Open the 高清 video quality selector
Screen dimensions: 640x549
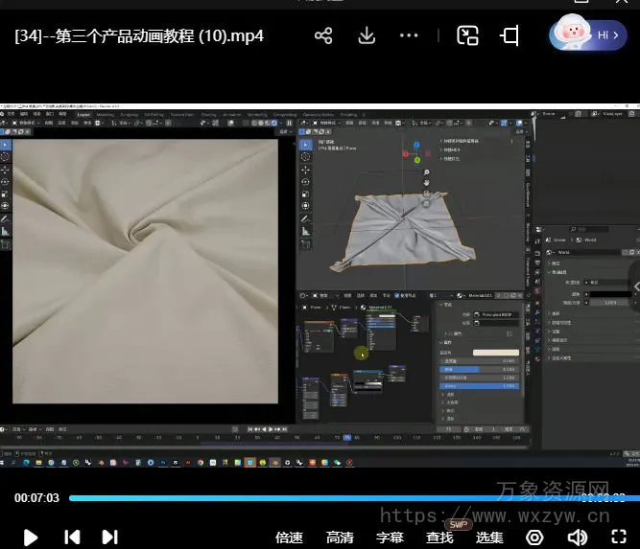tap(340, 538)
